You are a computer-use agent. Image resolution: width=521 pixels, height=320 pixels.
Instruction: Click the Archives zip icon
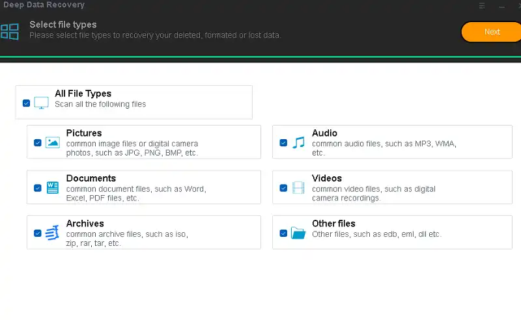(x=53, y=233)
